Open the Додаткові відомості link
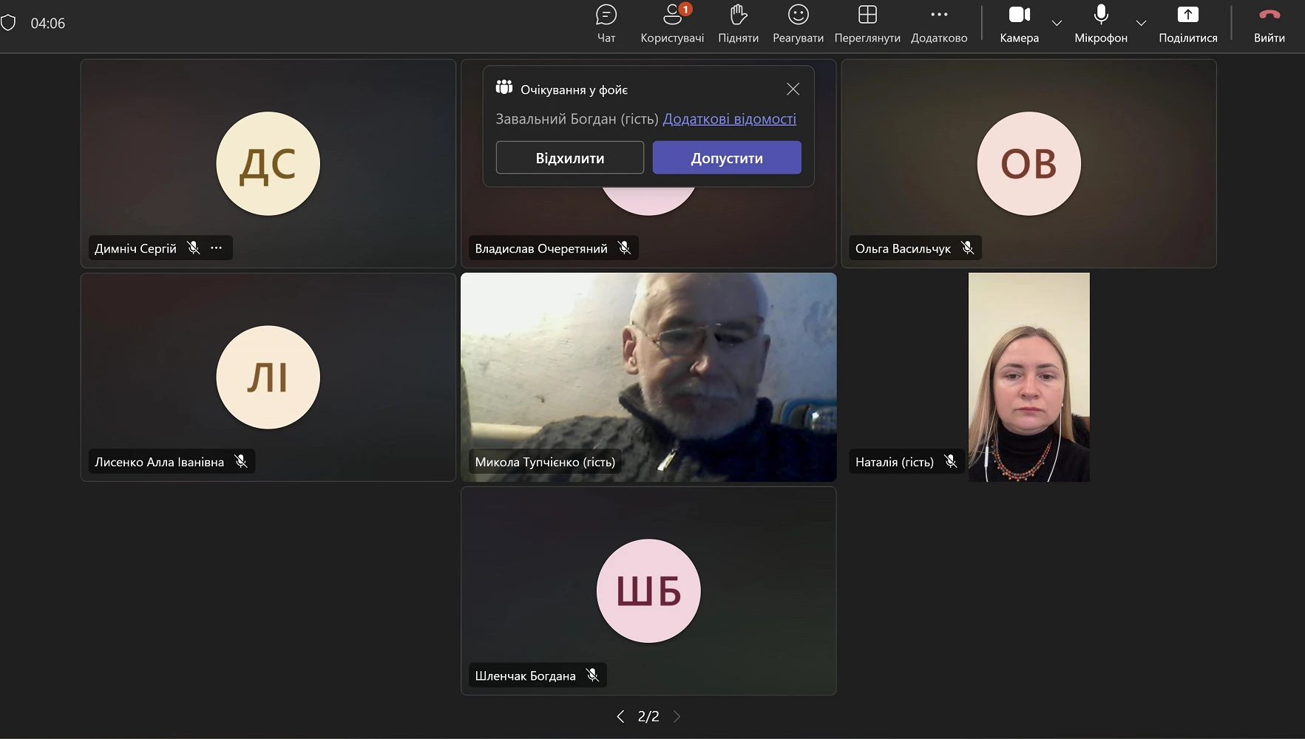 (x=729, y=119)
